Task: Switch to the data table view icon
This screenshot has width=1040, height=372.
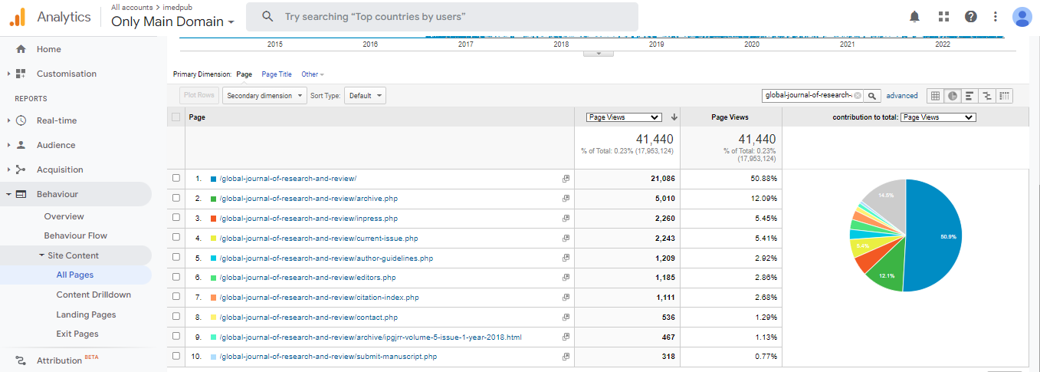Action: 934,96
